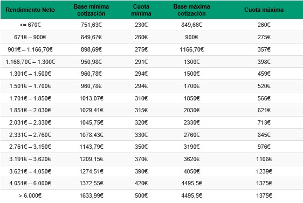Click the Cuota mínima column header

141,10
